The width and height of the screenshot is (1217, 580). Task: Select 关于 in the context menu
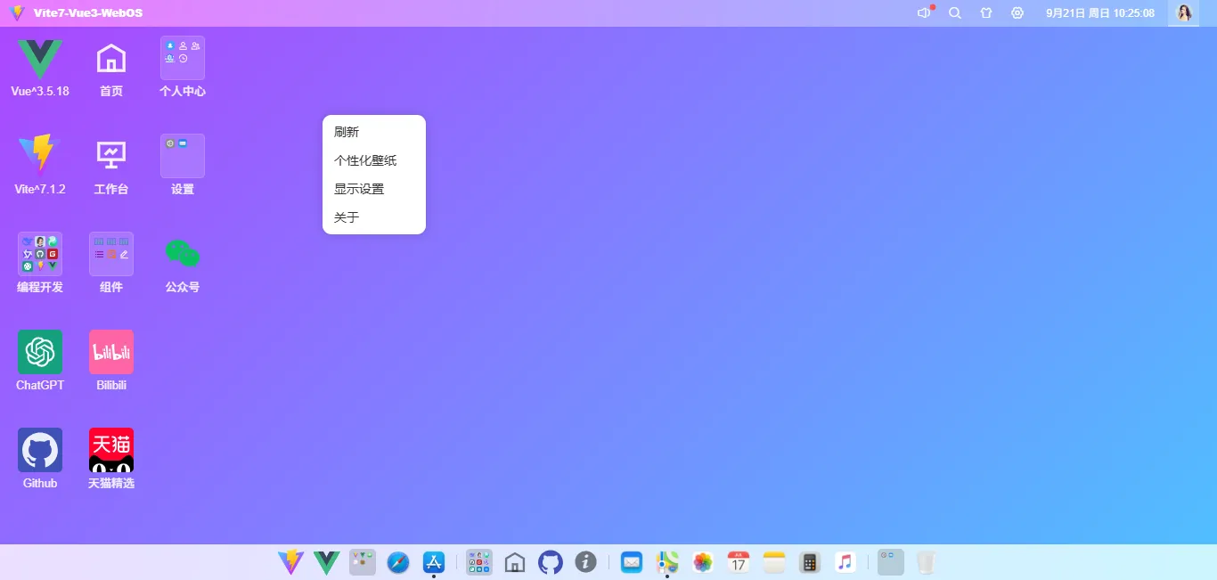pyautogui.click(x=346, y=216)
